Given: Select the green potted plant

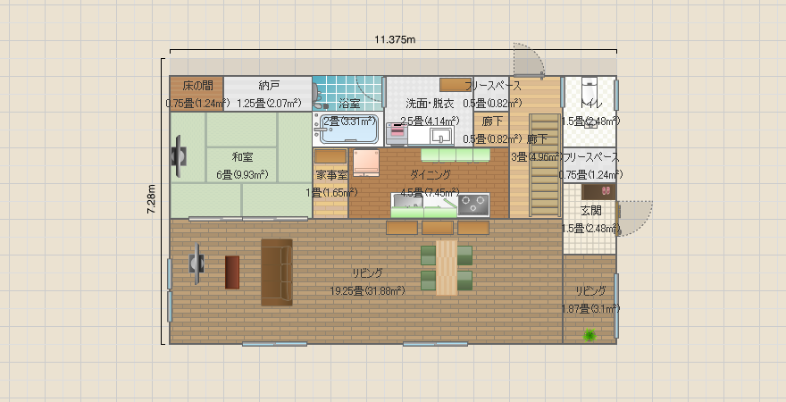Looking at the screenshot, I should pos(589,335).
